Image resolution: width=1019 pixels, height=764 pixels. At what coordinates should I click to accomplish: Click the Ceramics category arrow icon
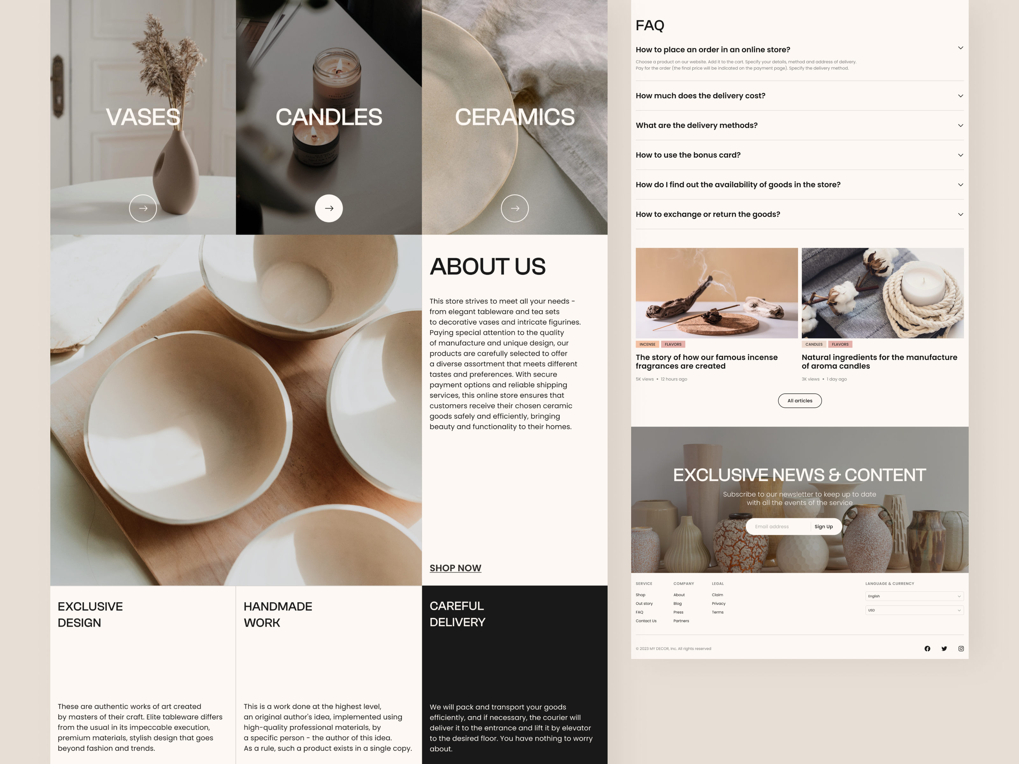[514, 208]
